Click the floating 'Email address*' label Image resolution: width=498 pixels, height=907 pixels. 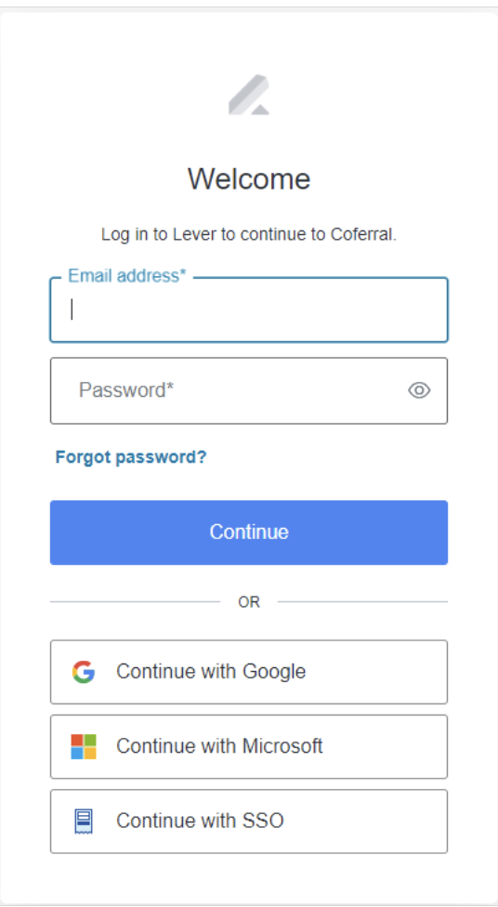(x=127, y=276)
